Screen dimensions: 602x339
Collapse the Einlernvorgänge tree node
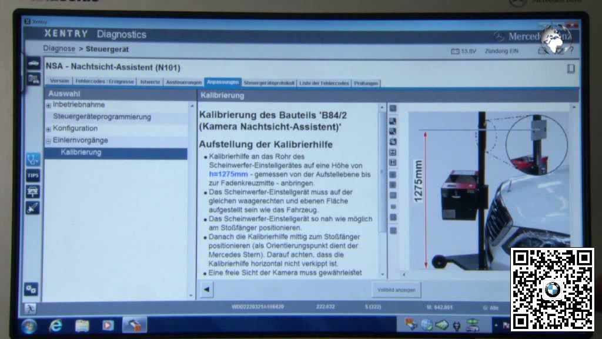[48, 141]
